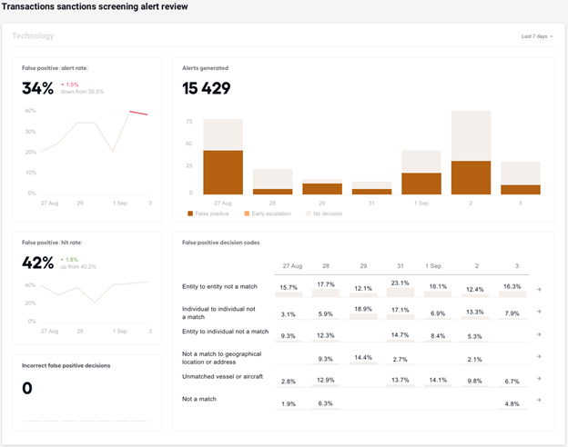Screen dimensions: 568x447
Task: Click arrow for Entity to individual row
Action: click(539, 334)
